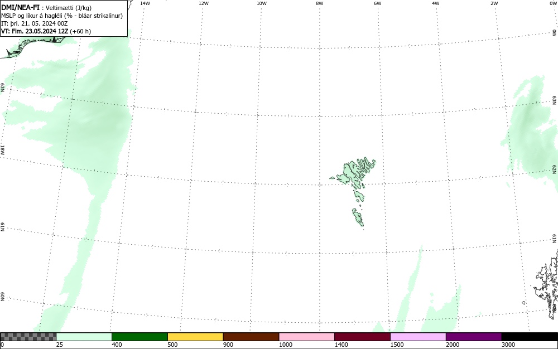Click the Shetland Islands coastline outline
This screenshot has width=558, height=349.
546,284
